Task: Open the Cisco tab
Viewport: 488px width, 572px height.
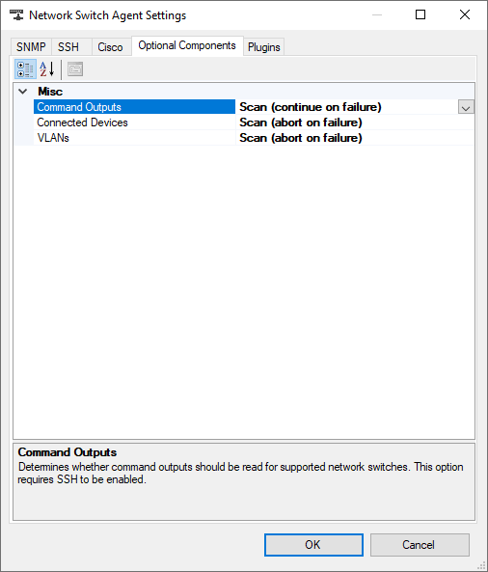Action: click(x=111, y=47)
